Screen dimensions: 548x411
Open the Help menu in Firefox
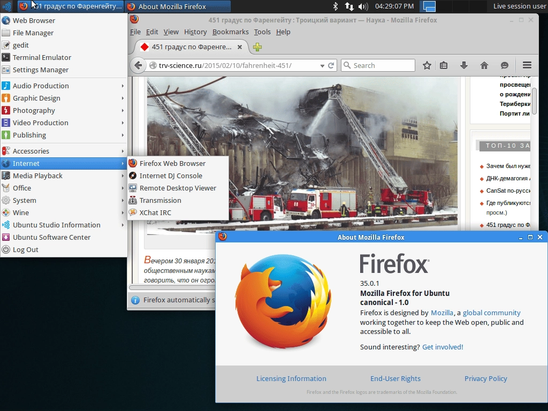pyautogui.click(x=283, y=32)
